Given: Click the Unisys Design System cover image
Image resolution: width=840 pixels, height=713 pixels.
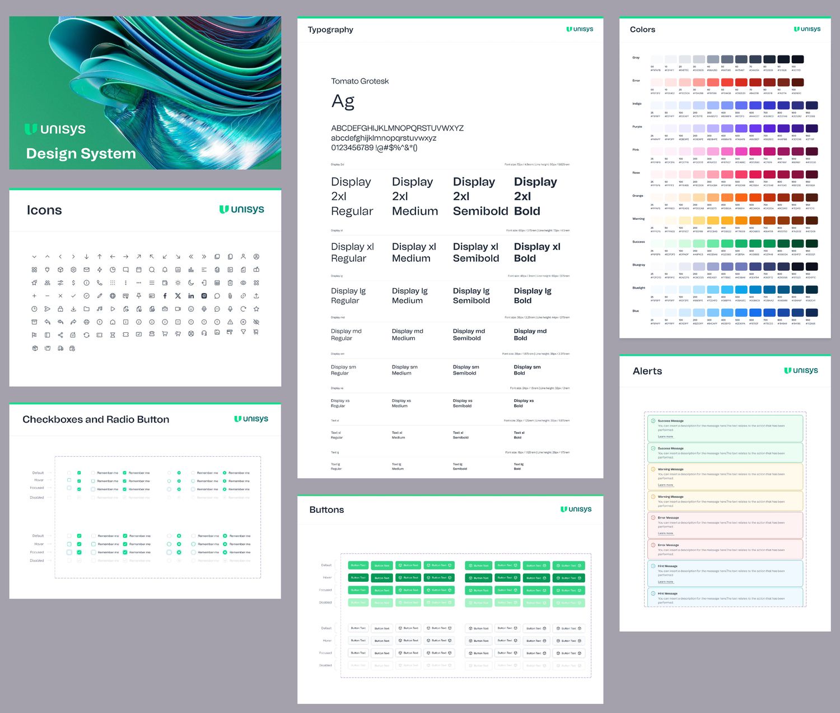Looking at the screenshot, I should 145,92.
